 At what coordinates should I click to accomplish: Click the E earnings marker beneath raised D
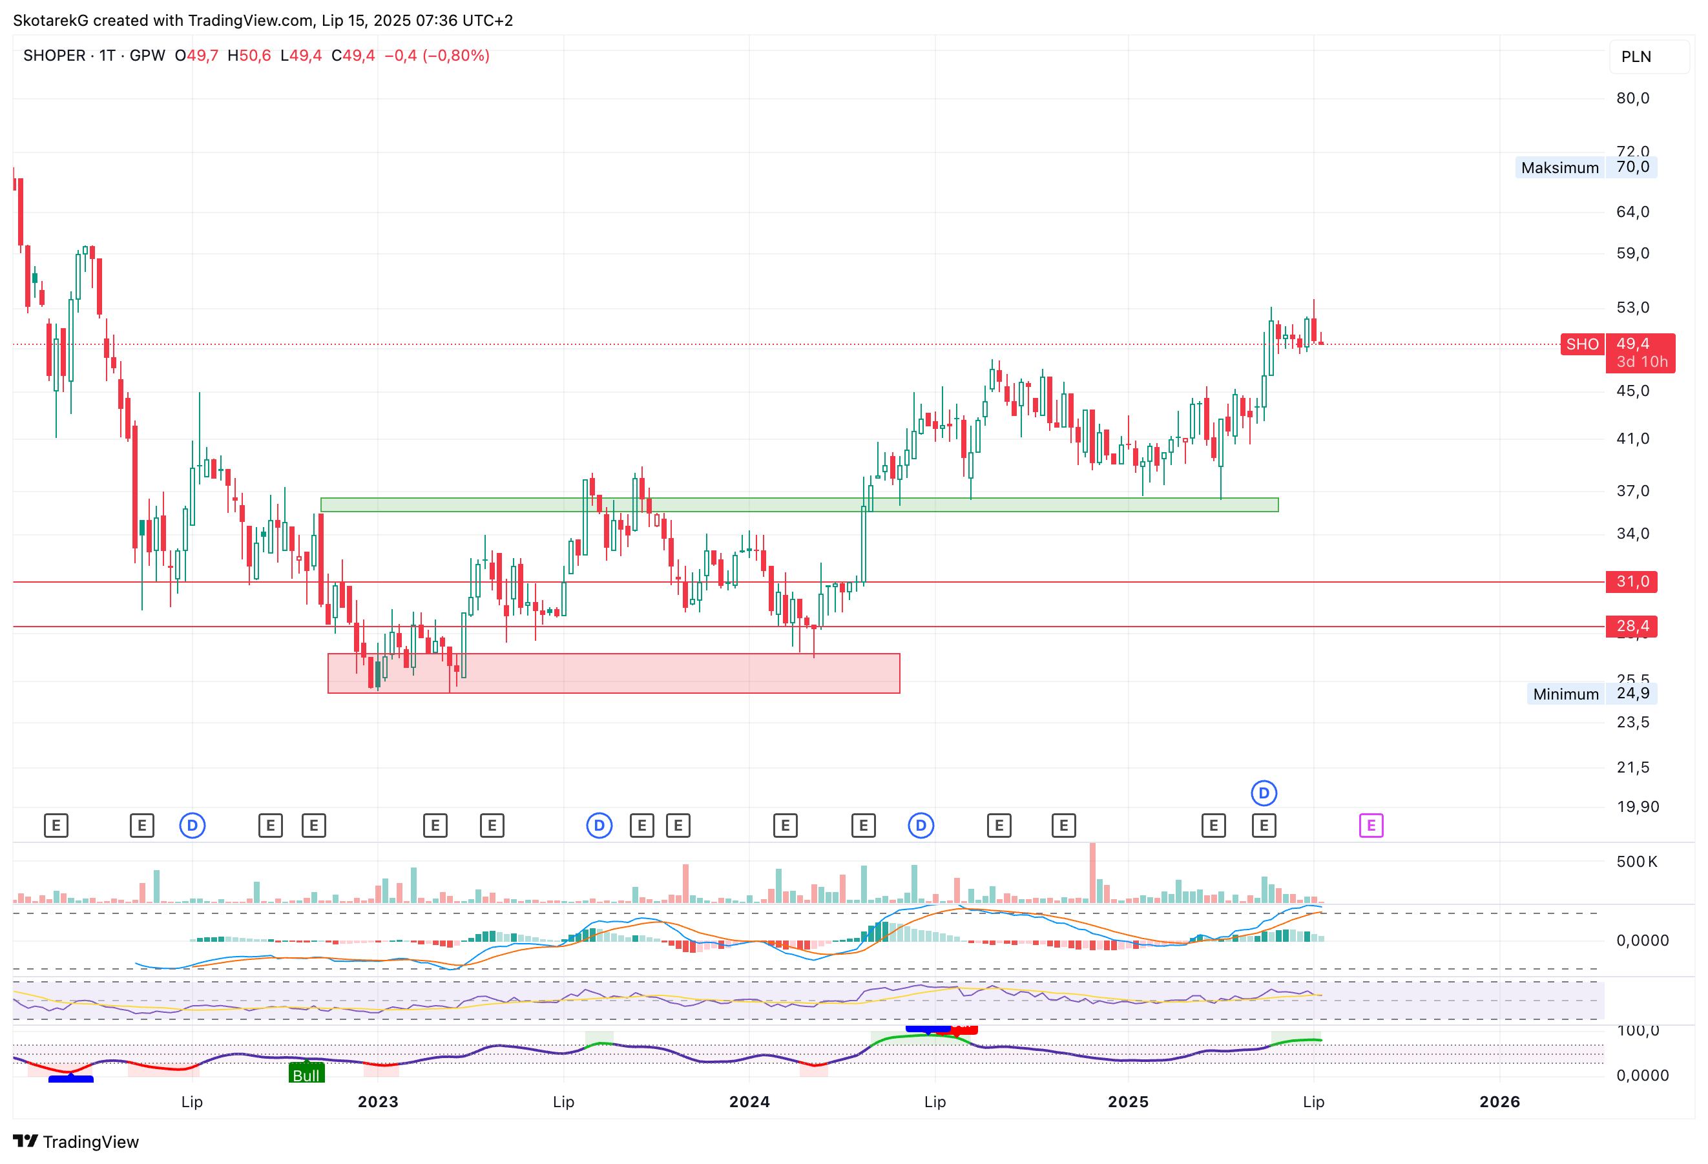click(1264, 826)
